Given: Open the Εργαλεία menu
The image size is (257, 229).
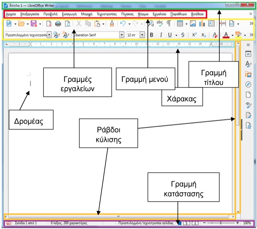Looking at the screenshot, I should [159, 14].
